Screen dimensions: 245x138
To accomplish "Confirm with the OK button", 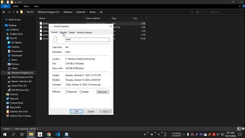I will point(77,112).
